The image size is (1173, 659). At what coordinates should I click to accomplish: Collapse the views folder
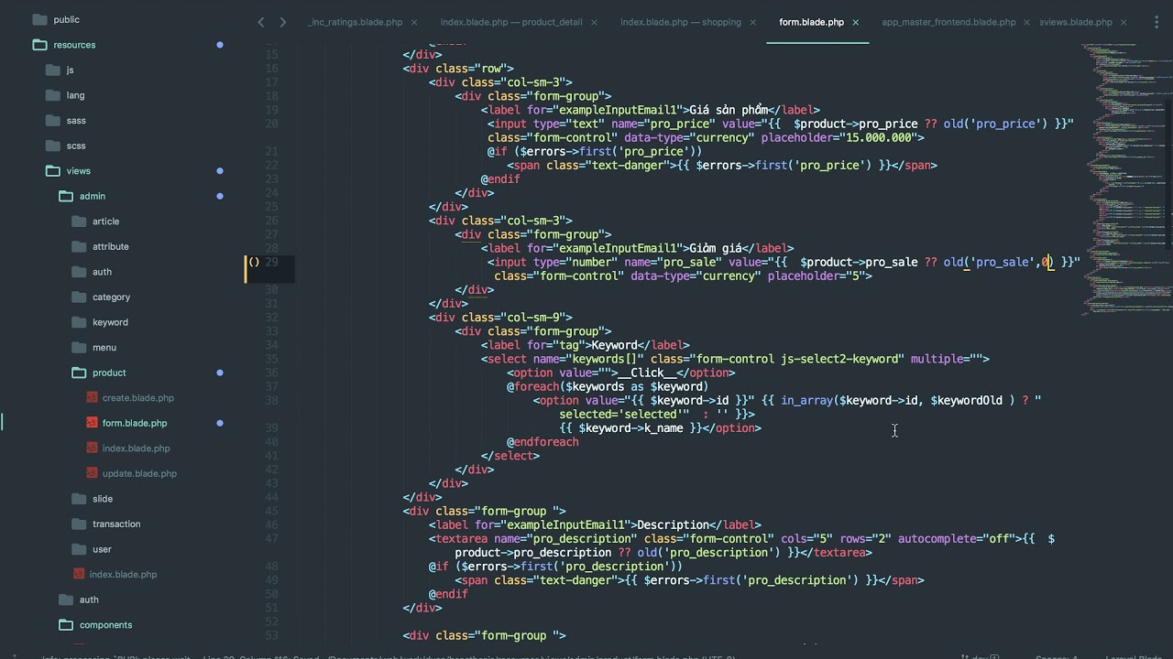point(52,170)
